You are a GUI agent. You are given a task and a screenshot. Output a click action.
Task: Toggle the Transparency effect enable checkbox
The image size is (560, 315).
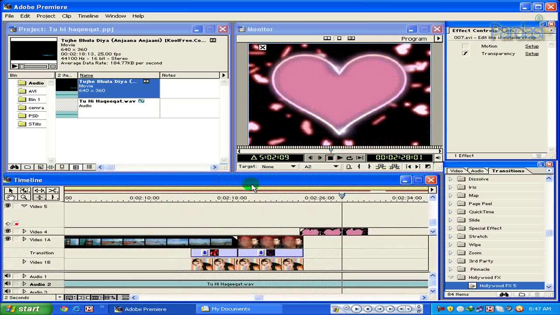(465, 54)
